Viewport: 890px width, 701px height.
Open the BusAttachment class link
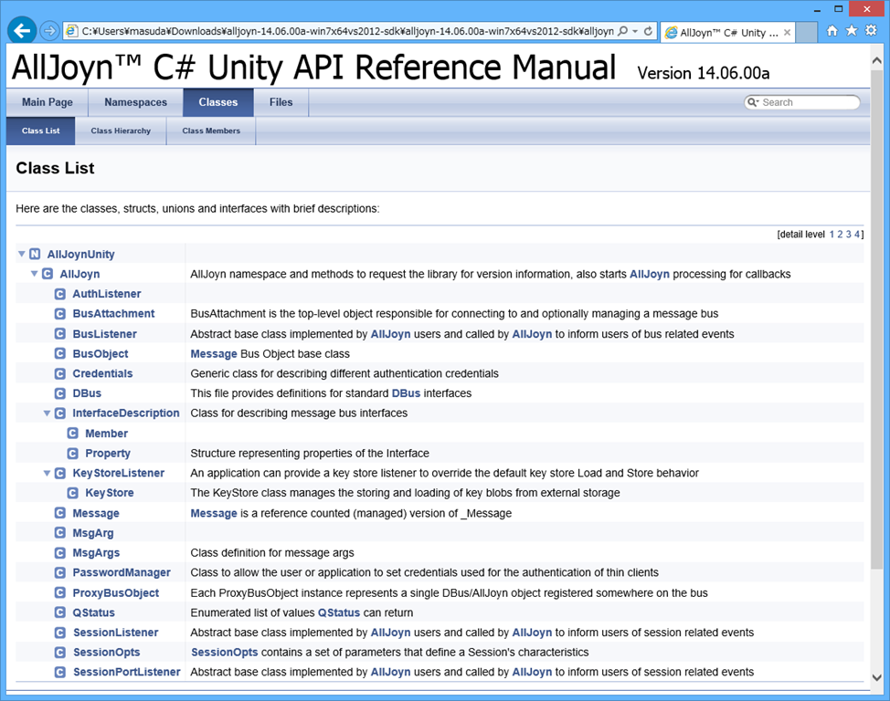(x=113, y=313)
